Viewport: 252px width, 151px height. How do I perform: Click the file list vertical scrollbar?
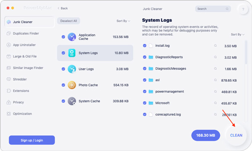point(246,52)
